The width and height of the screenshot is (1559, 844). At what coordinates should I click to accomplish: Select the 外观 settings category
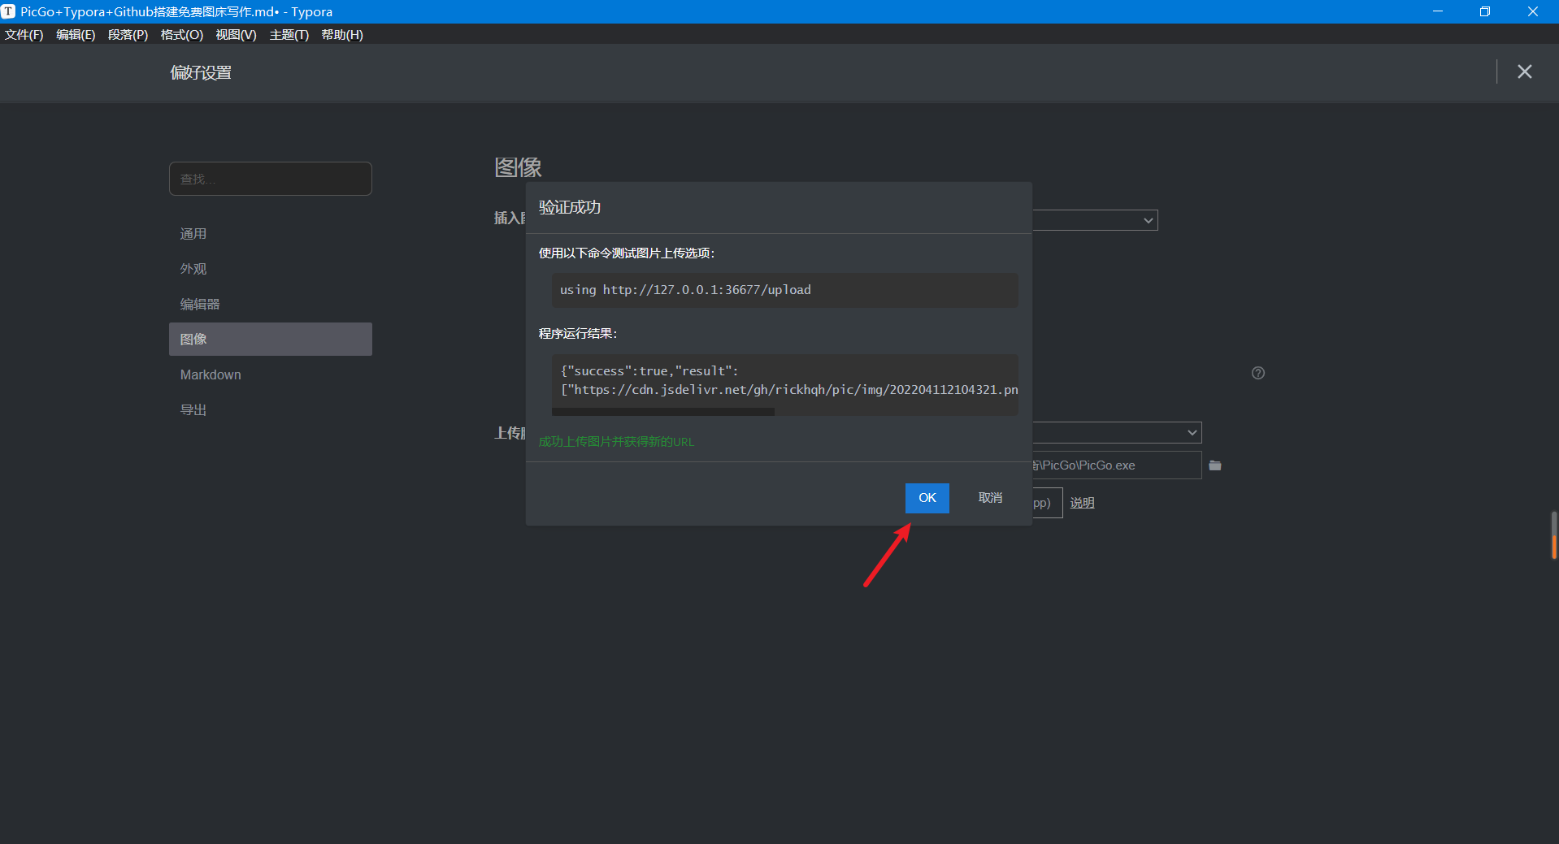(x=271, y=269)
